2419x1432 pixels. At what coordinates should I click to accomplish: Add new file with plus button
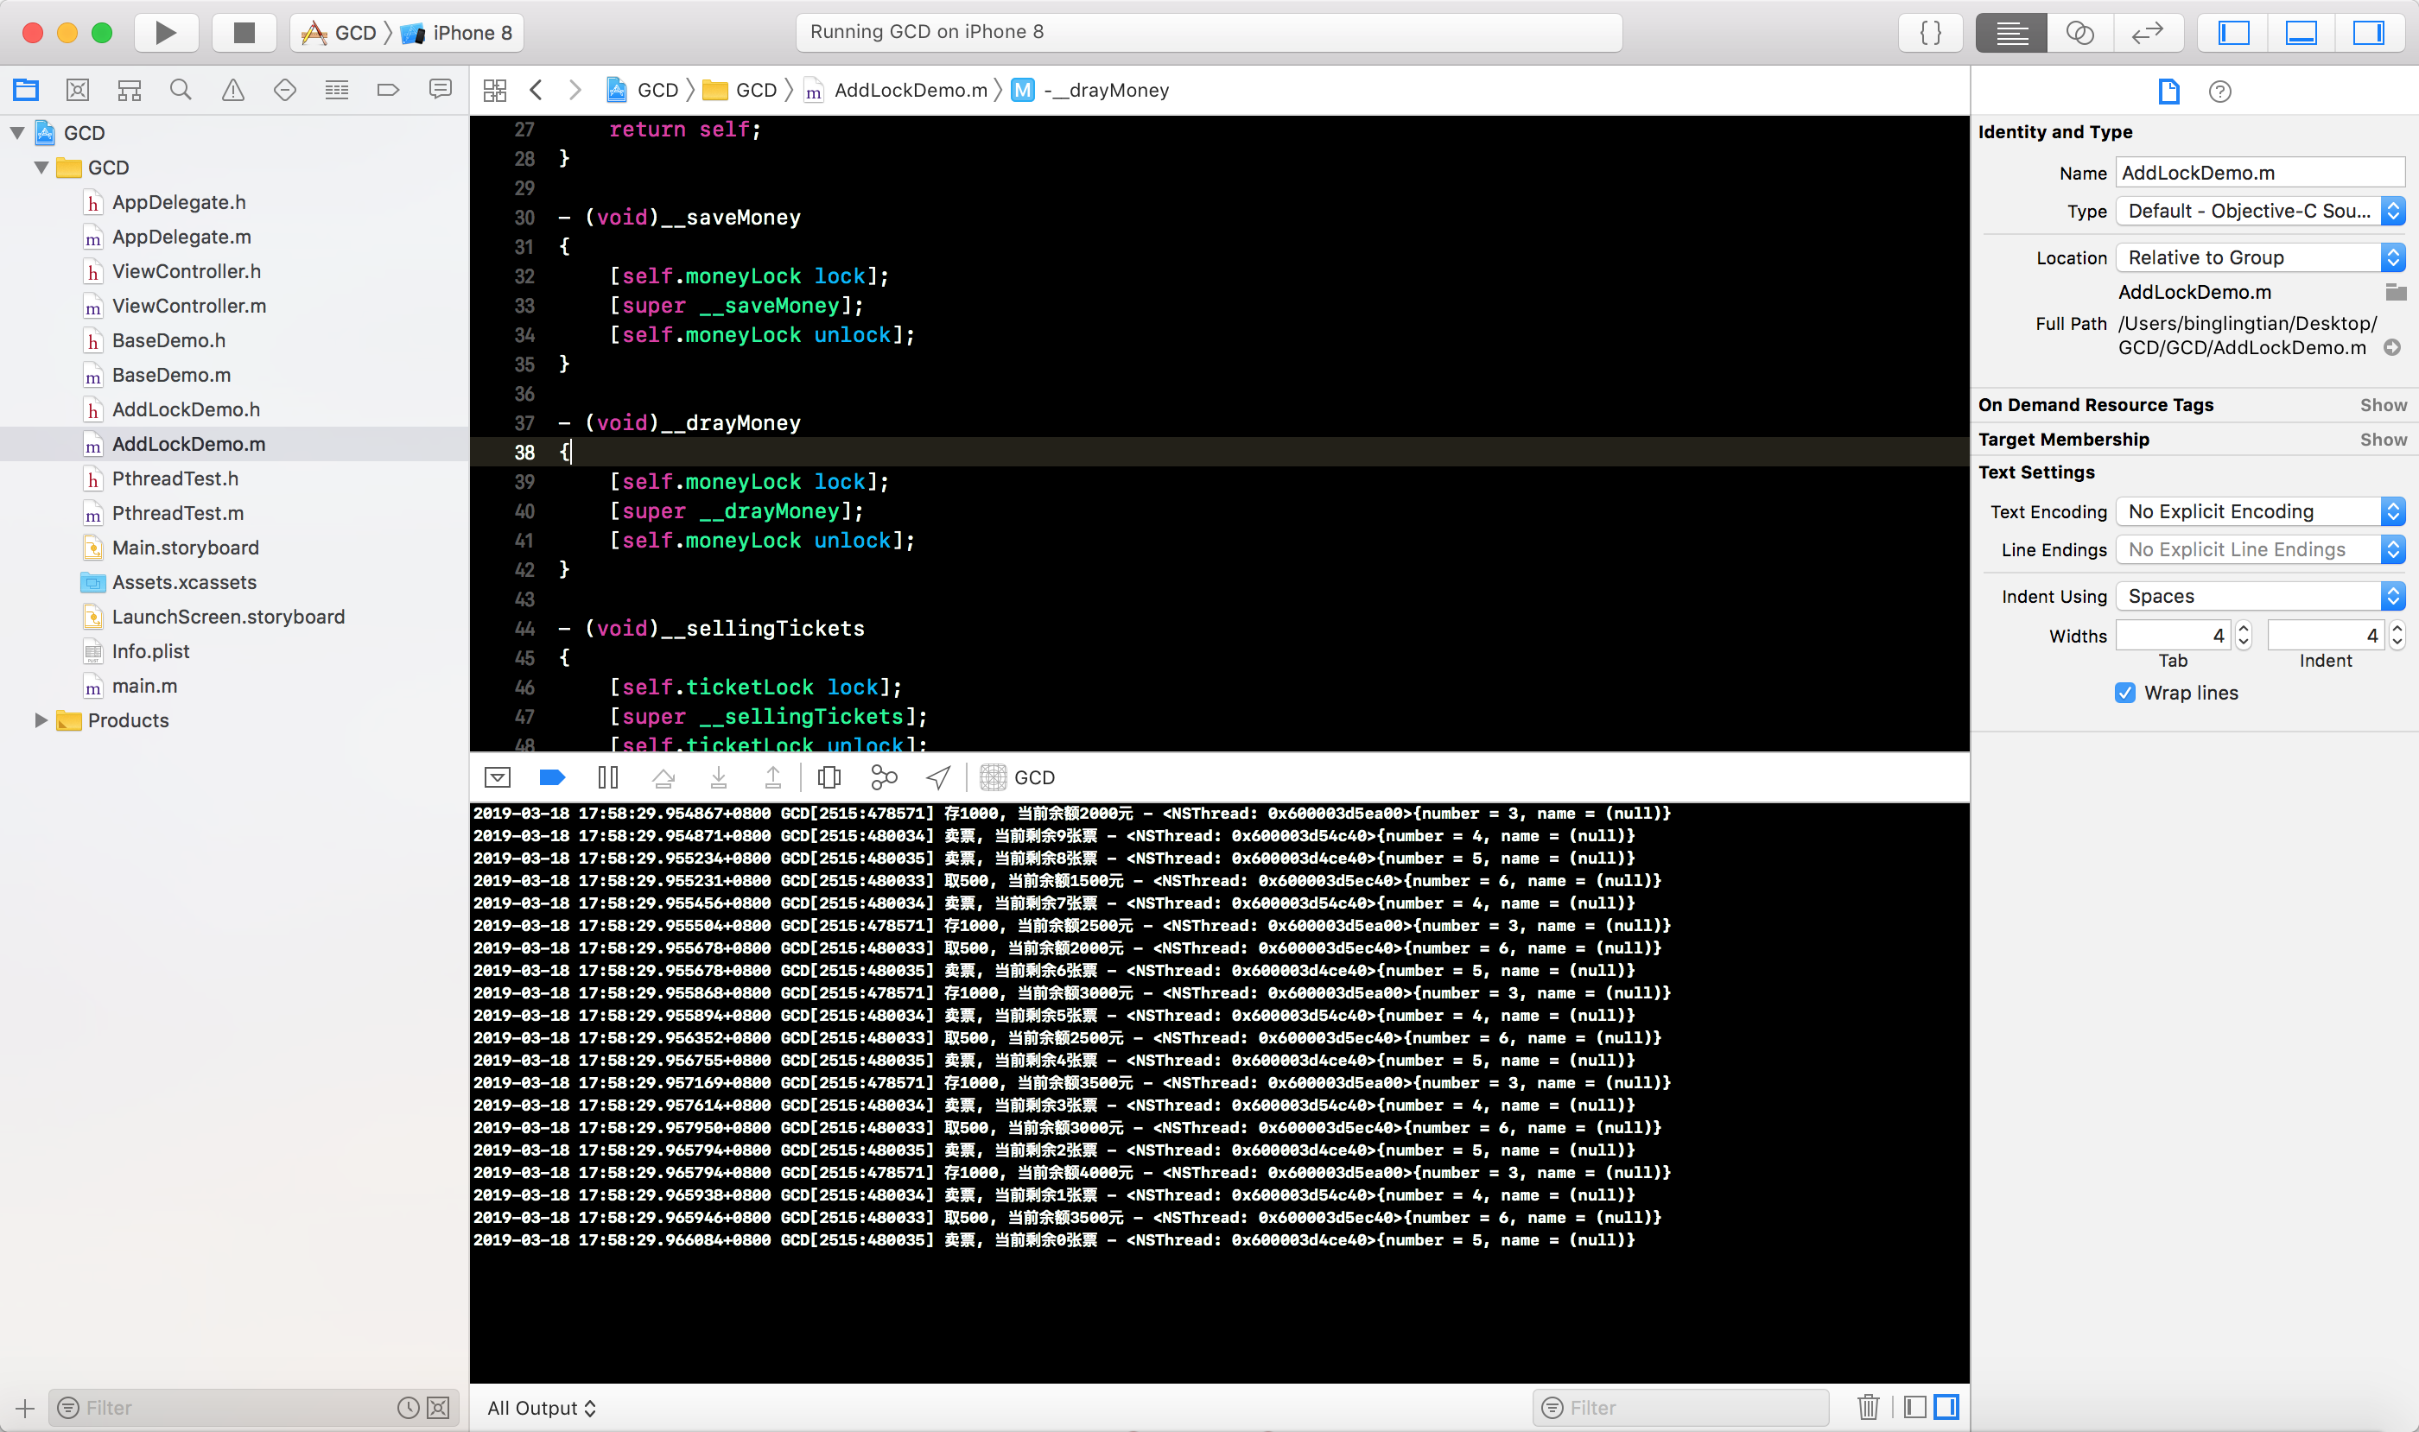pyautogui.click(x=25, y=1408)
